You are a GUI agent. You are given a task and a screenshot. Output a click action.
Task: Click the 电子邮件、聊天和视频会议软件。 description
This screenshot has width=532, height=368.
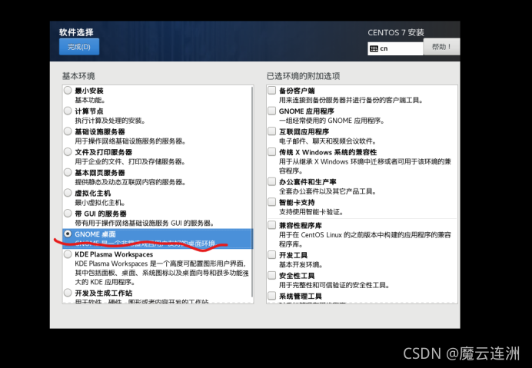tap(328, 141)
